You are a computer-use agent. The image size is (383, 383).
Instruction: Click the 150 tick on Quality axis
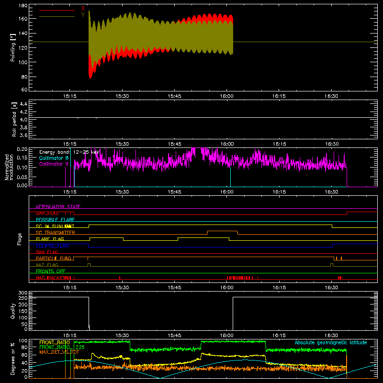pyautogui.click(x=23, y=311)
